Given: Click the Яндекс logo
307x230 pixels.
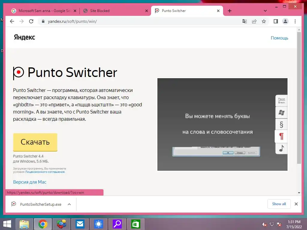Looking at the screenshot, I should pos(25,37).
